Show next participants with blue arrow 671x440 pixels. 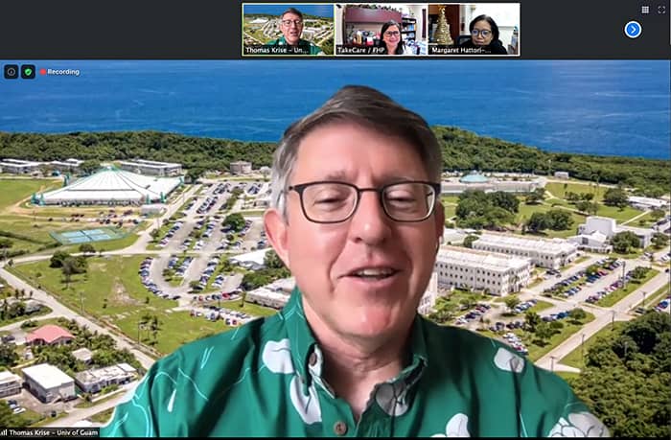[x=633, y=30]
